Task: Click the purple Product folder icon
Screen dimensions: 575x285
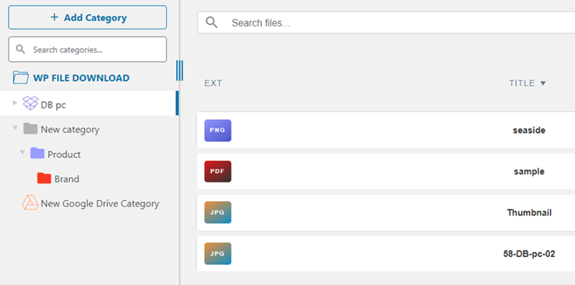Action: (x=37, y=153)
